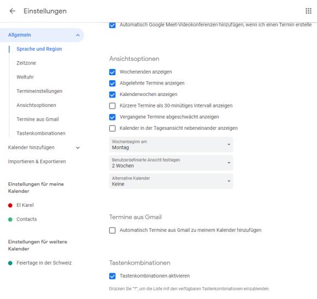Click the Allgemein section header
317x299 pixels.
[x=42, y=35]
